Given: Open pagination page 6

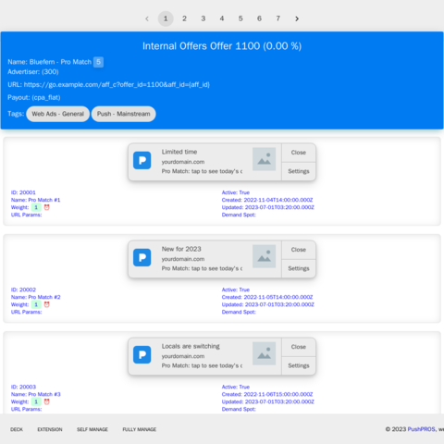Looking at the screenshot, I should point(259,18).
